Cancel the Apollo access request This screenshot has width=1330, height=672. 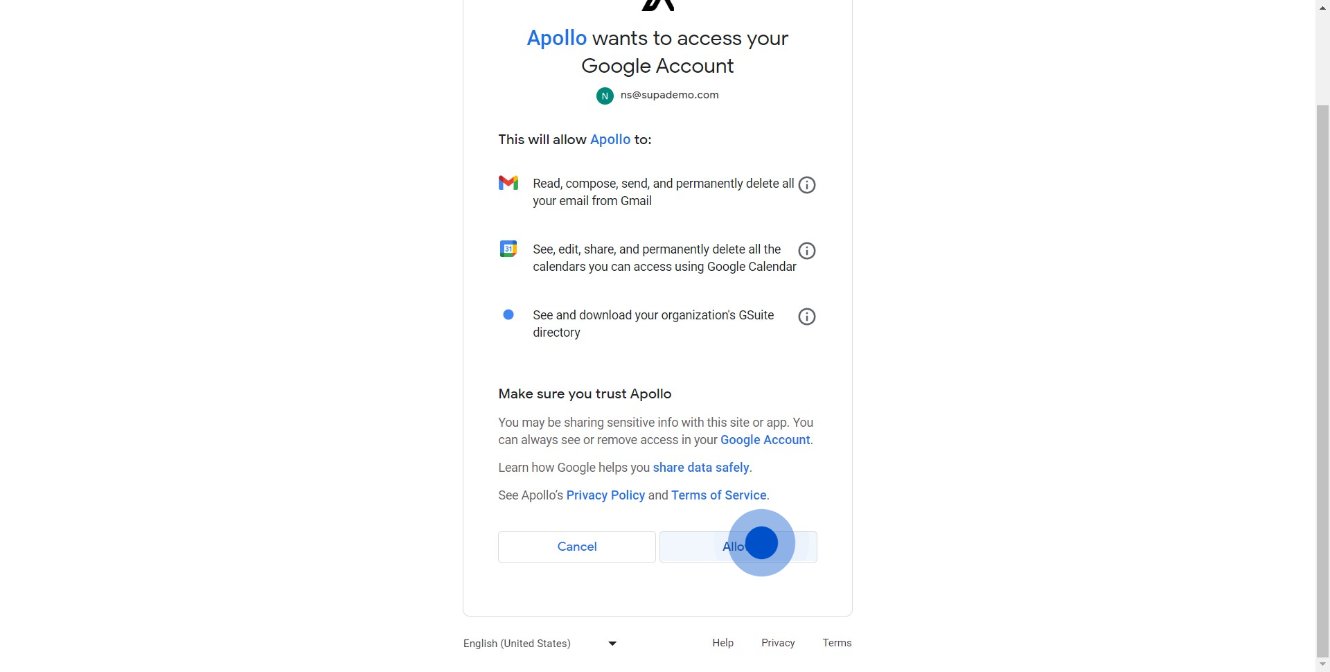[577, 547]
